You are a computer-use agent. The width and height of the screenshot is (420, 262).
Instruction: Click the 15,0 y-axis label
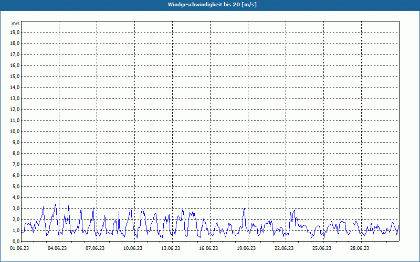click(15, 76)
